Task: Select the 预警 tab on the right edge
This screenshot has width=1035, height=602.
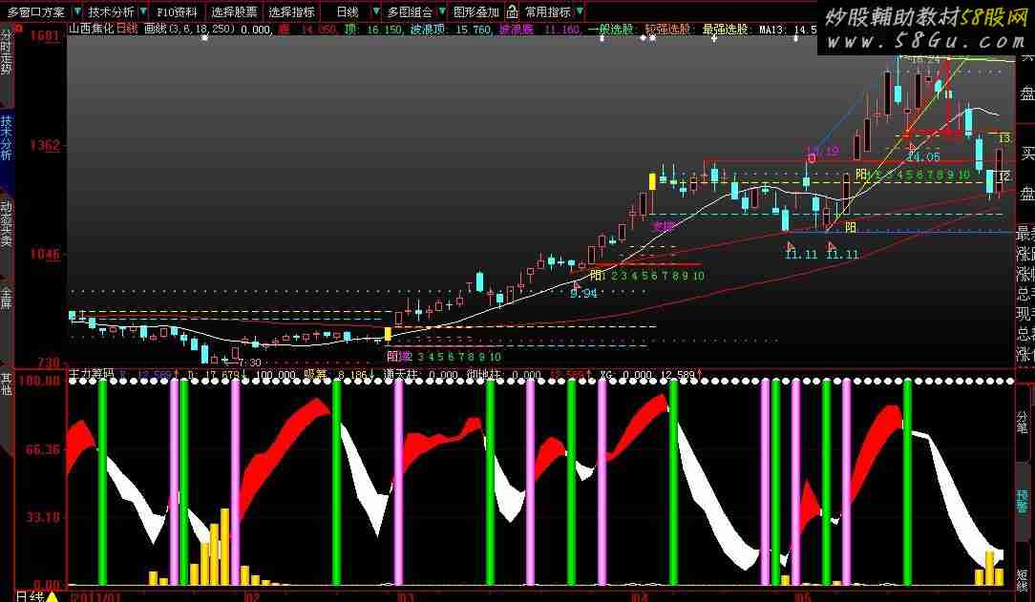Action: [x=1023, y=501]
